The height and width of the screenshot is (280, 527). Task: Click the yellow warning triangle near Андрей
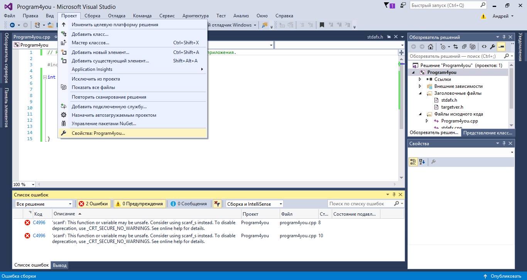coord(483,16)
